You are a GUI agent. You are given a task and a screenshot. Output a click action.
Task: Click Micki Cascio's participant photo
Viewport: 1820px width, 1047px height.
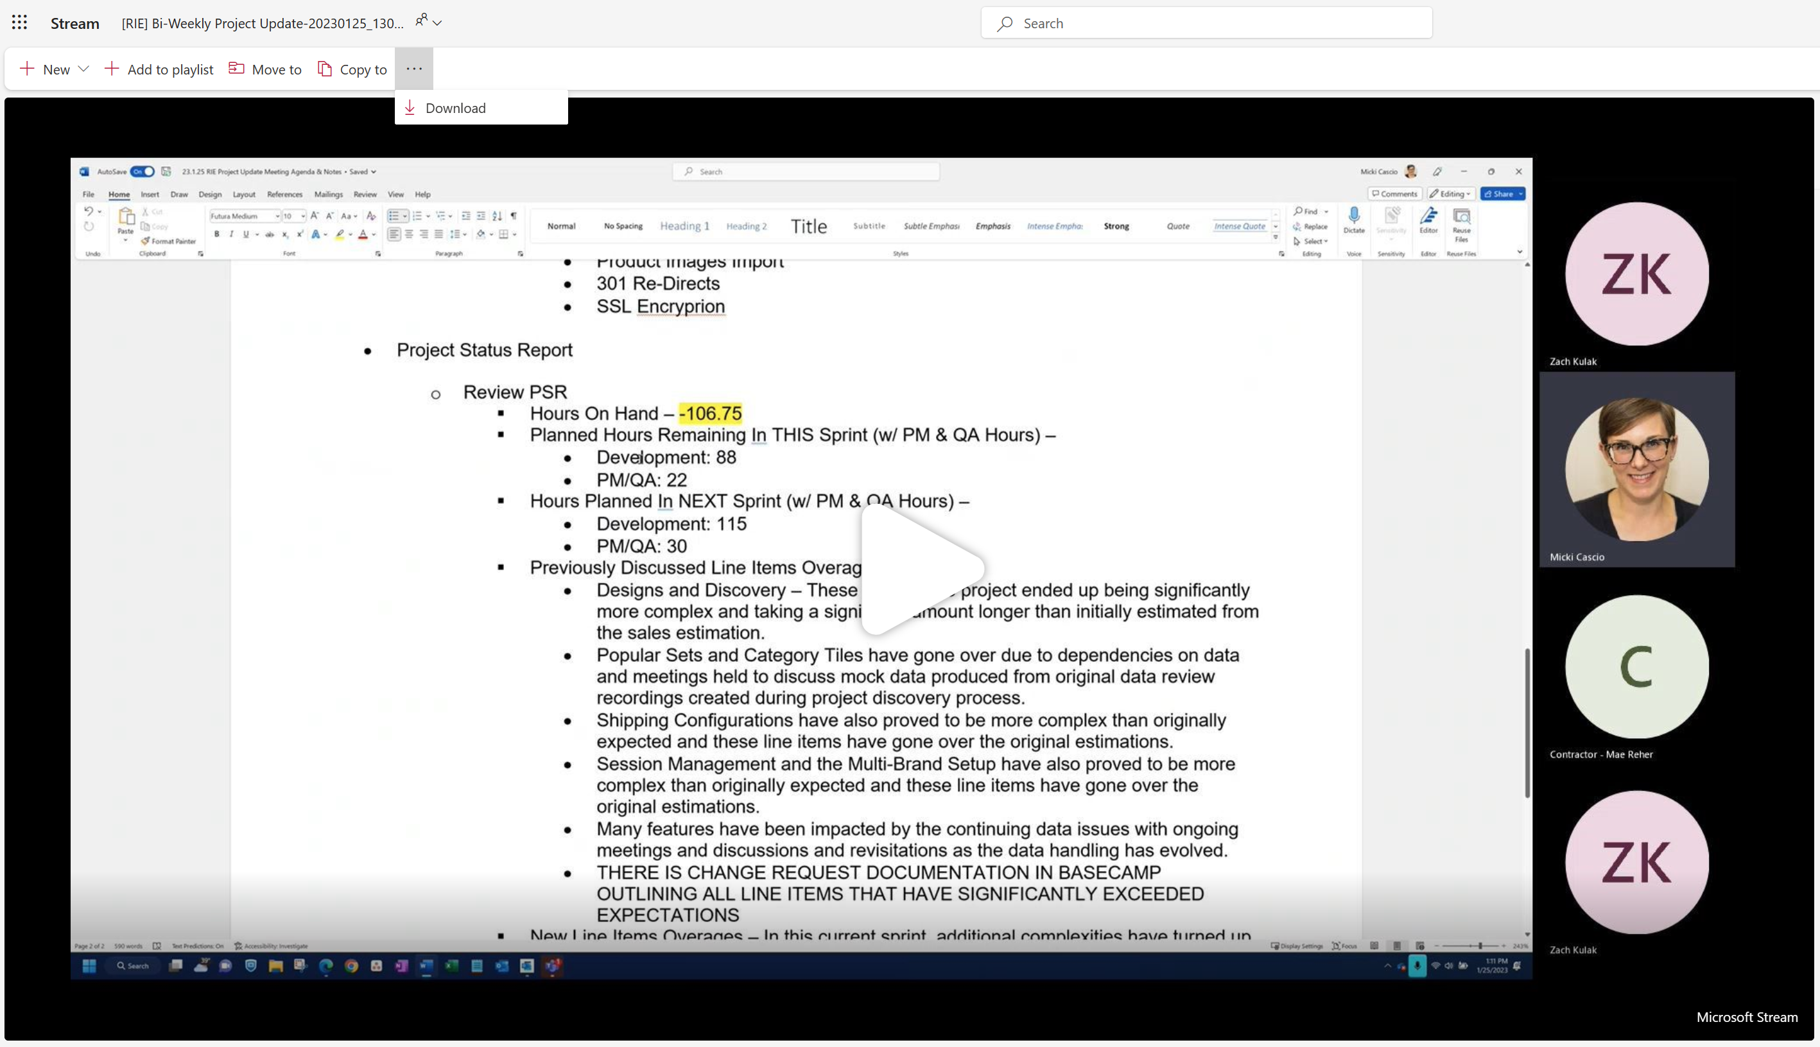[x=1636, y=469]
